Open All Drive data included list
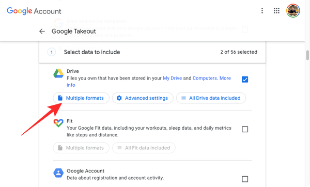This screenshot has height=187, width=310. tap(211, 98)
